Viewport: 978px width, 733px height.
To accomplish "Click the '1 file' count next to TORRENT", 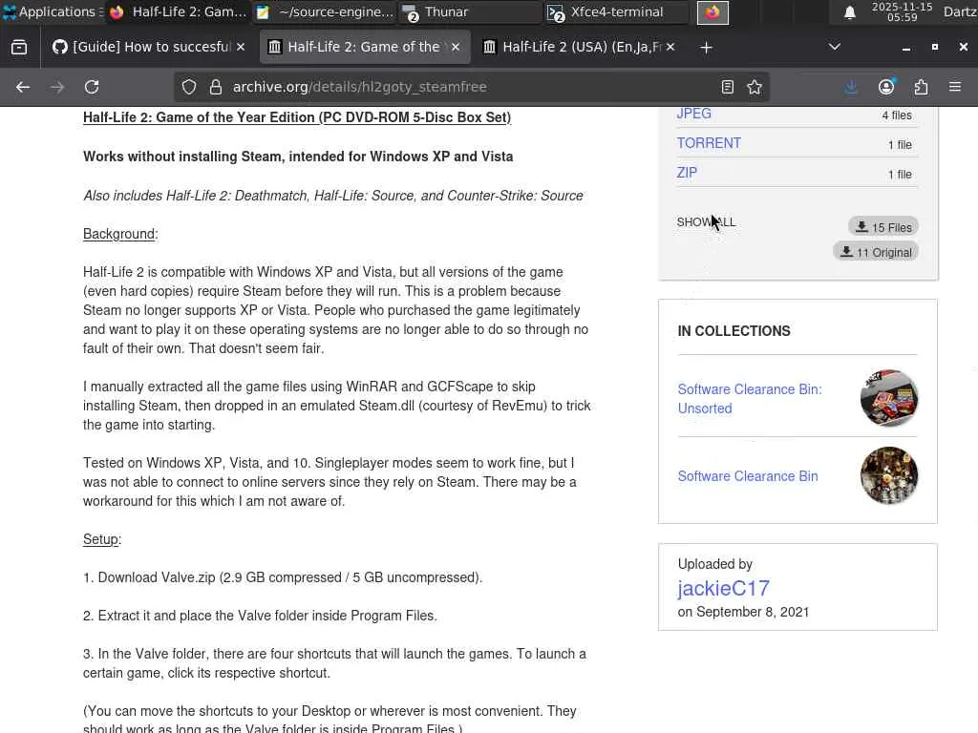I will coord(900,145).
